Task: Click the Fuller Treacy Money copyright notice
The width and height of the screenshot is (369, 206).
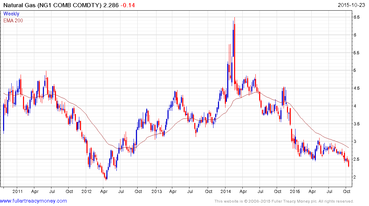Action: (x=284, y=201)
